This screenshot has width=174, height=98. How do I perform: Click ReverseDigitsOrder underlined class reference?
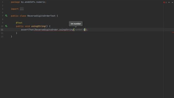pyautogui.click(x=46, y=30)
